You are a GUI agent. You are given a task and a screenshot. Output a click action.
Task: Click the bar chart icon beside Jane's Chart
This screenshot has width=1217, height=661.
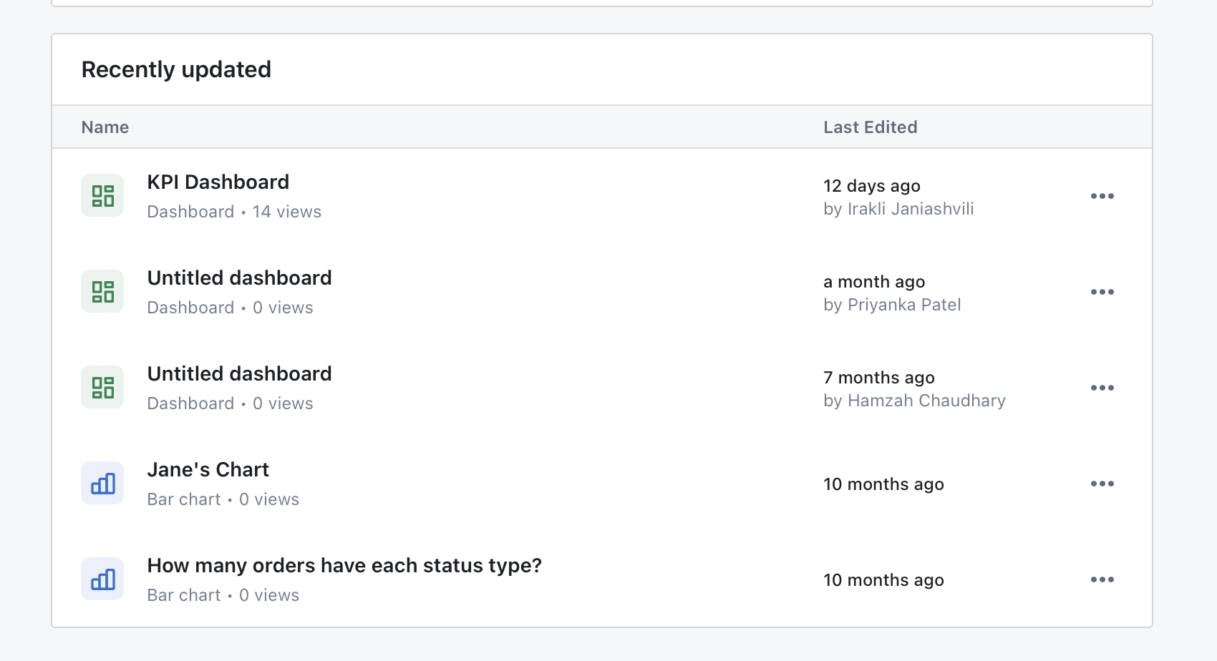(x=102, y=483)
